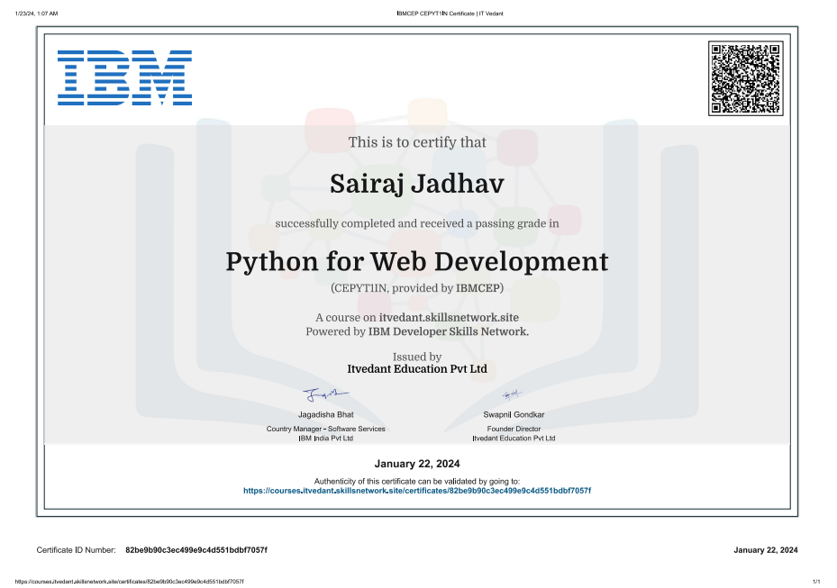
Task: Open the certificate validation URL link
Action: tap(417, 491)
